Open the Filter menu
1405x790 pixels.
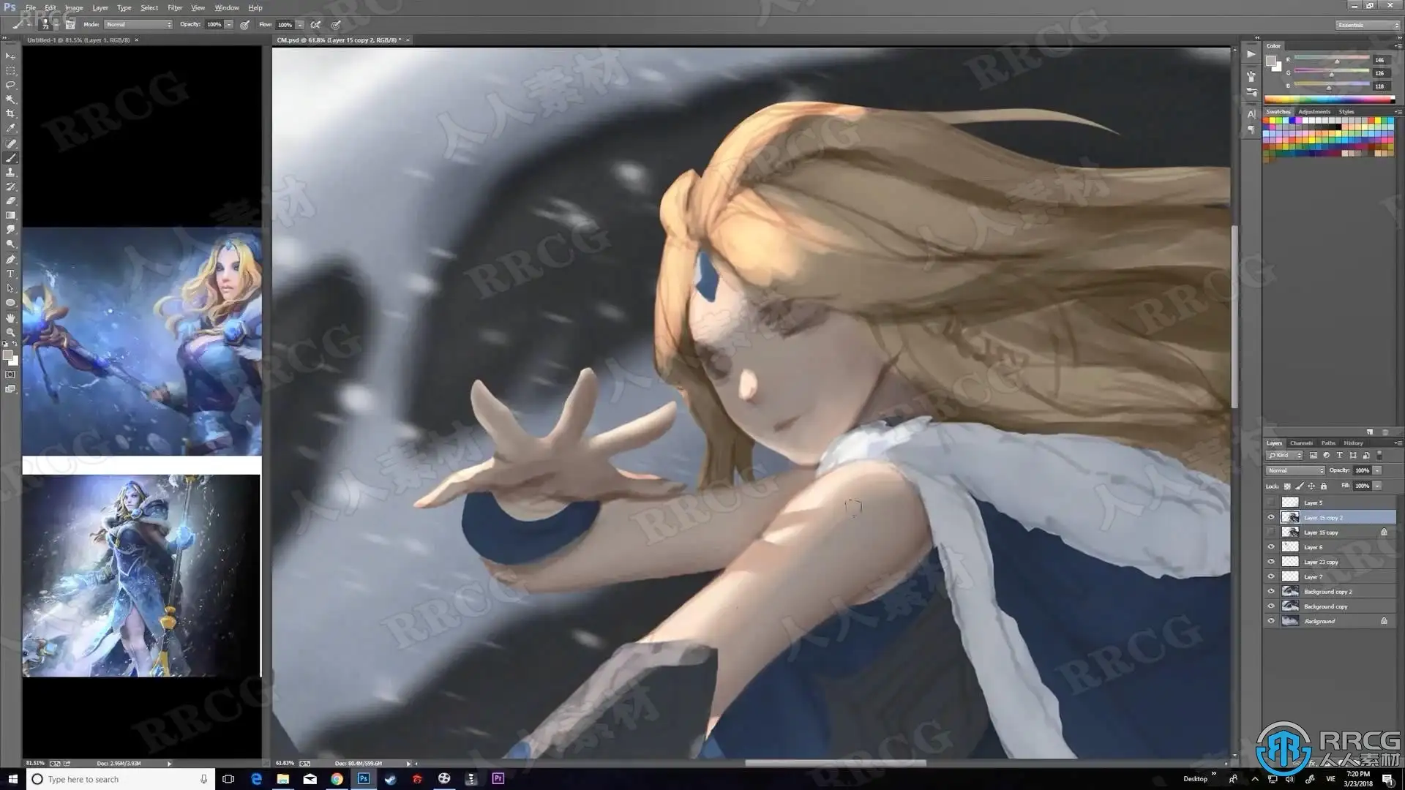tap(174, 7)
